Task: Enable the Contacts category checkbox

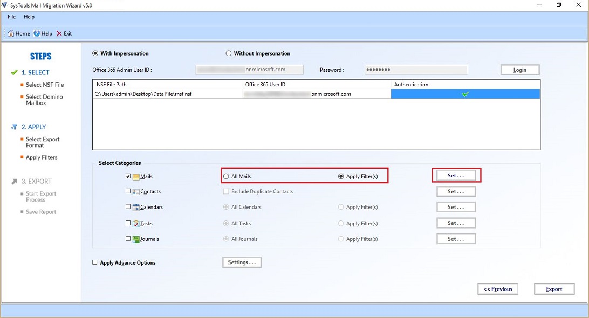Action: (128, 191)
